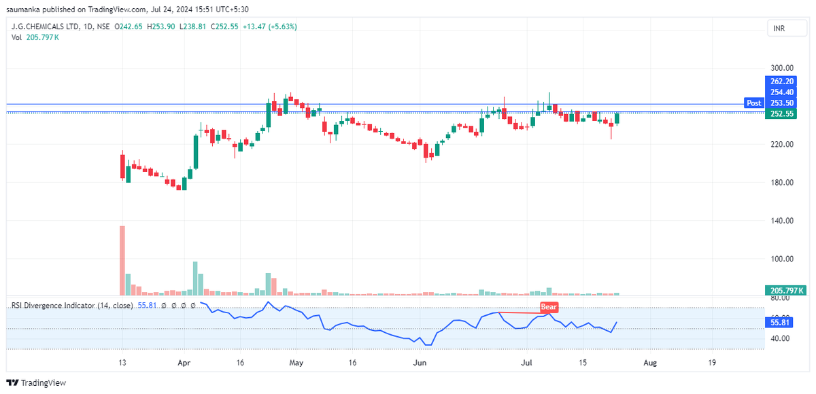Click the blue 55.81 RSI axis label

(x=780, y=322)
